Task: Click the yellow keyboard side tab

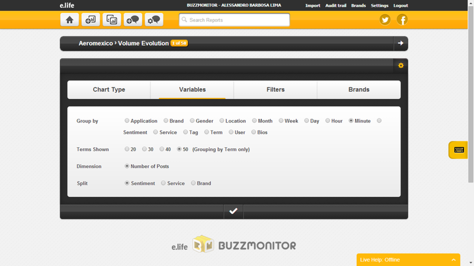Action: pyautogui.click(x=459, y=150)
